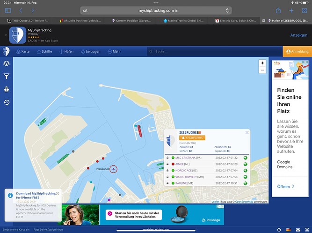Open the Häfen menu
This screenshot has width=312, height=233.
tap(66, 52)
